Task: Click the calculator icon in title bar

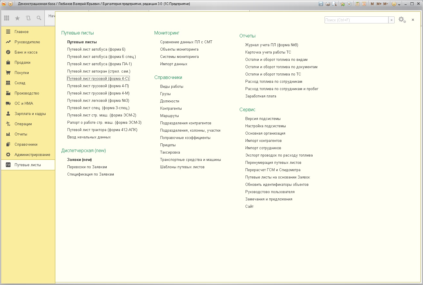Action: click(357, 4)
